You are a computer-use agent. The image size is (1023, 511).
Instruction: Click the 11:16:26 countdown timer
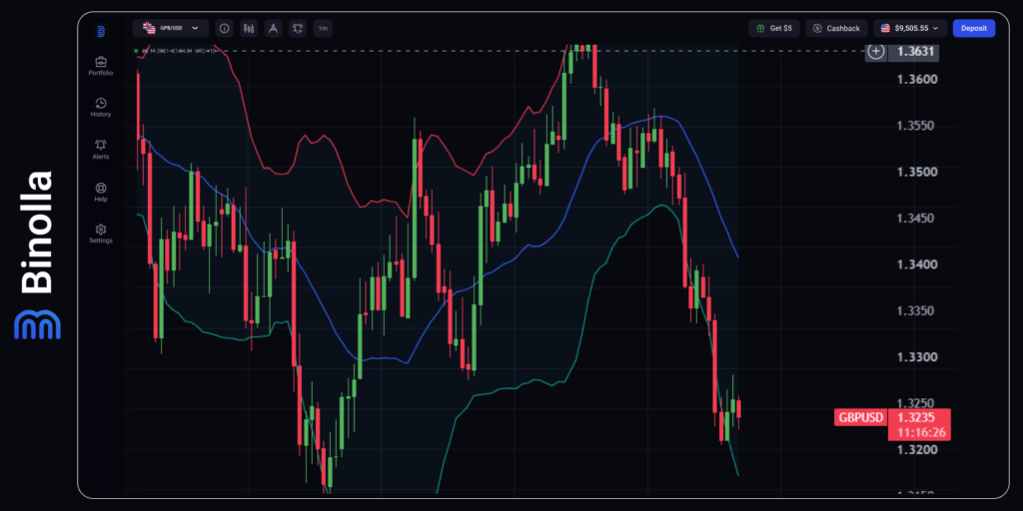(919, 433)
